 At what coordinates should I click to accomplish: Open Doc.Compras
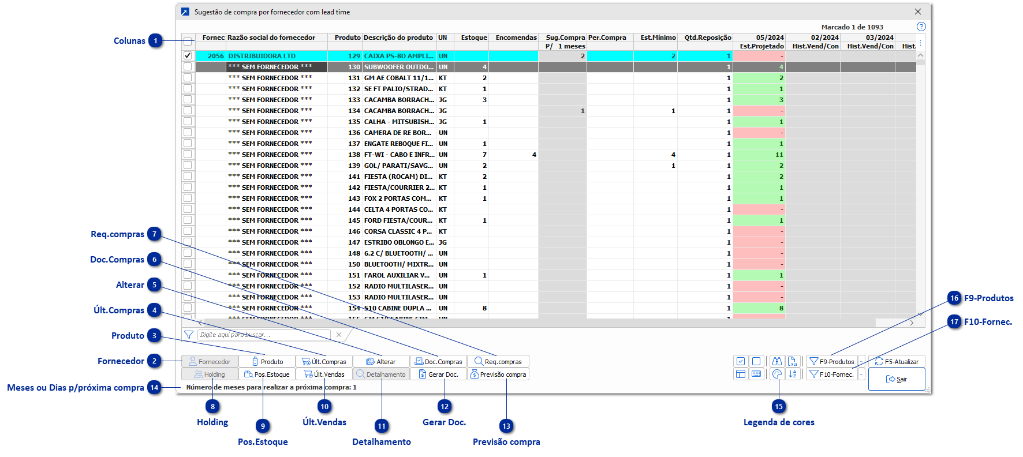point(438,362)
